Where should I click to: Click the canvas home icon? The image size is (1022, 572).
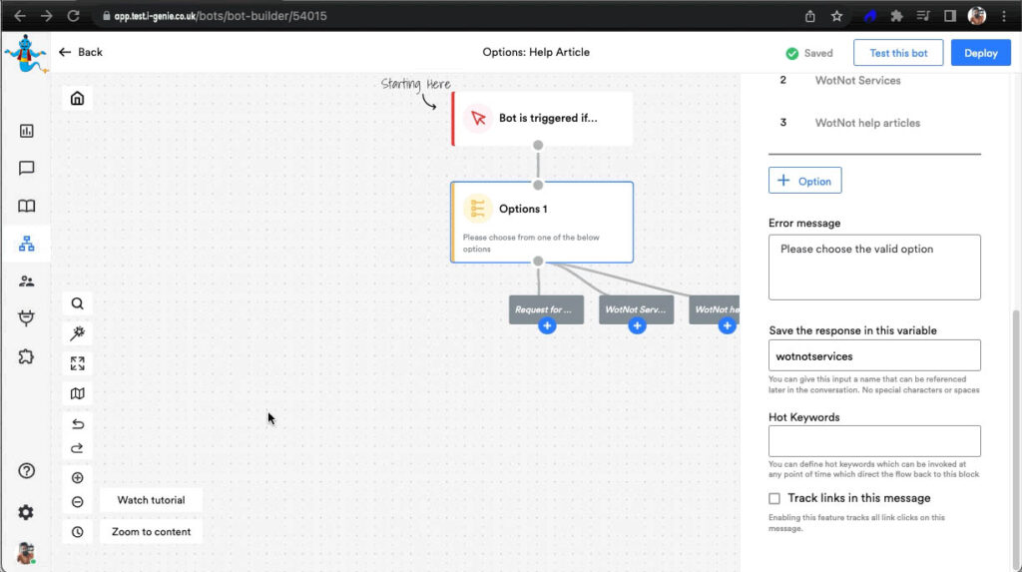tap(77, 98)
